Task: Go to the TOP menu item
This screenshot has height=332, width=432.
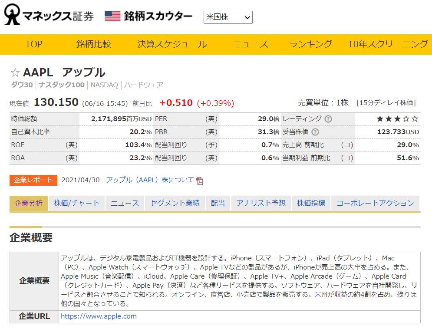Action: (x=33, y=44)
